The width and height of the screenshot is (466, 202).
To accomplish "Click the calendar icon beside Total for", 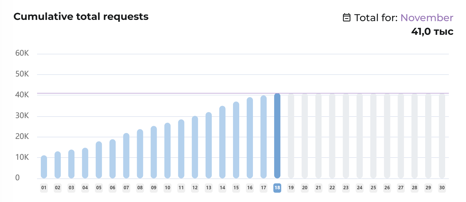I will [346, 18].
